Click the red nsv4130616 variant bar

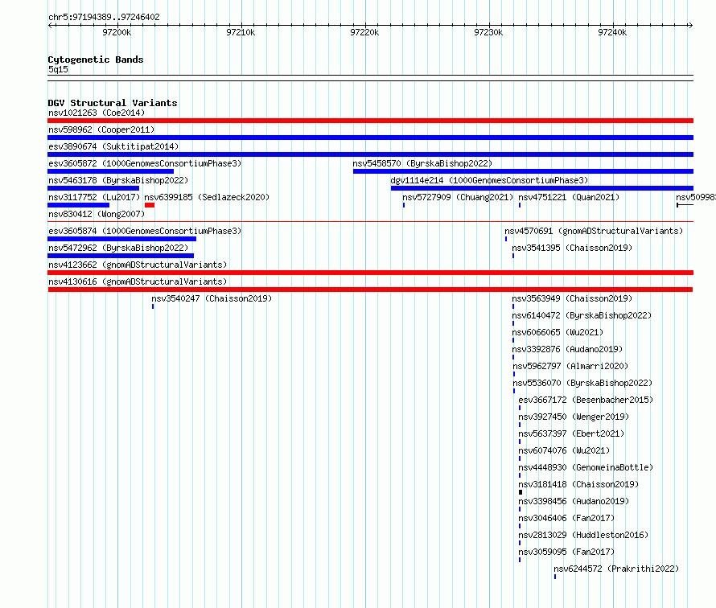(370, 290)
